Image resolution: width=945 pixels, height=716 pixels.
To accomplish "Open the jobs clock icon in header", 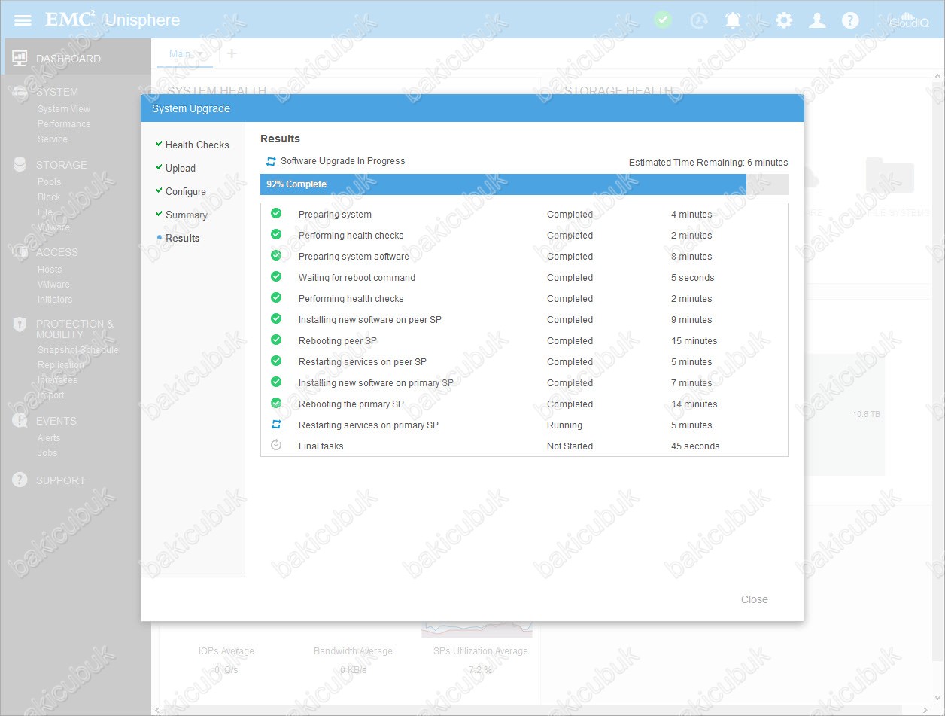I will pos(699,20).
